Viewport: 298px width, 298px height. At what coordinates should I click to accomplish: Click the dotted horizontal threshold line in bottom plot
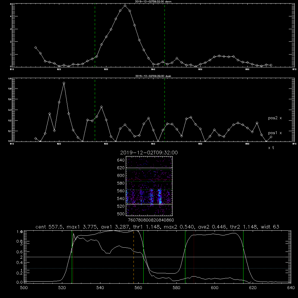[157, 268]
